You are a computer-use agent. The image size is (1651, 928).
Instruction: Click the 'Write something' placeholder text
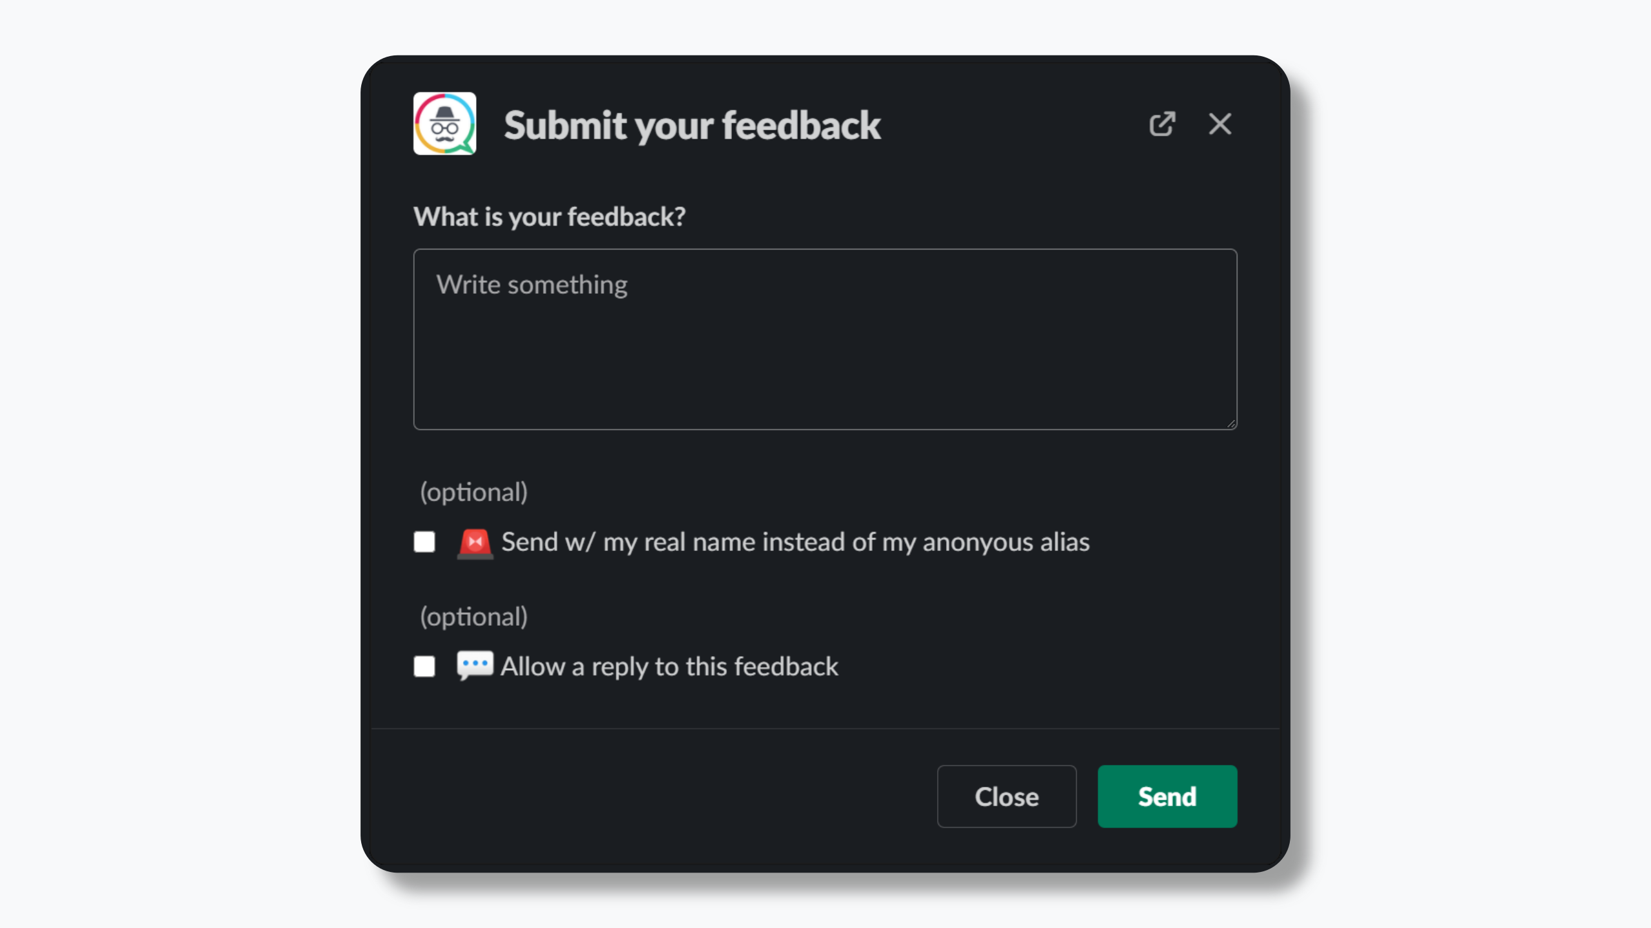coord(531,285)
